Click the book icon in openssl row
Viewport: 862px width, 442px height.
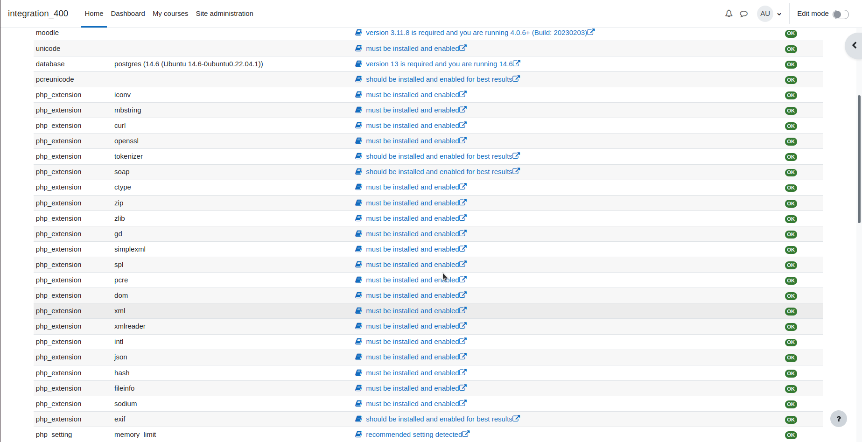(x=358, y=140)
